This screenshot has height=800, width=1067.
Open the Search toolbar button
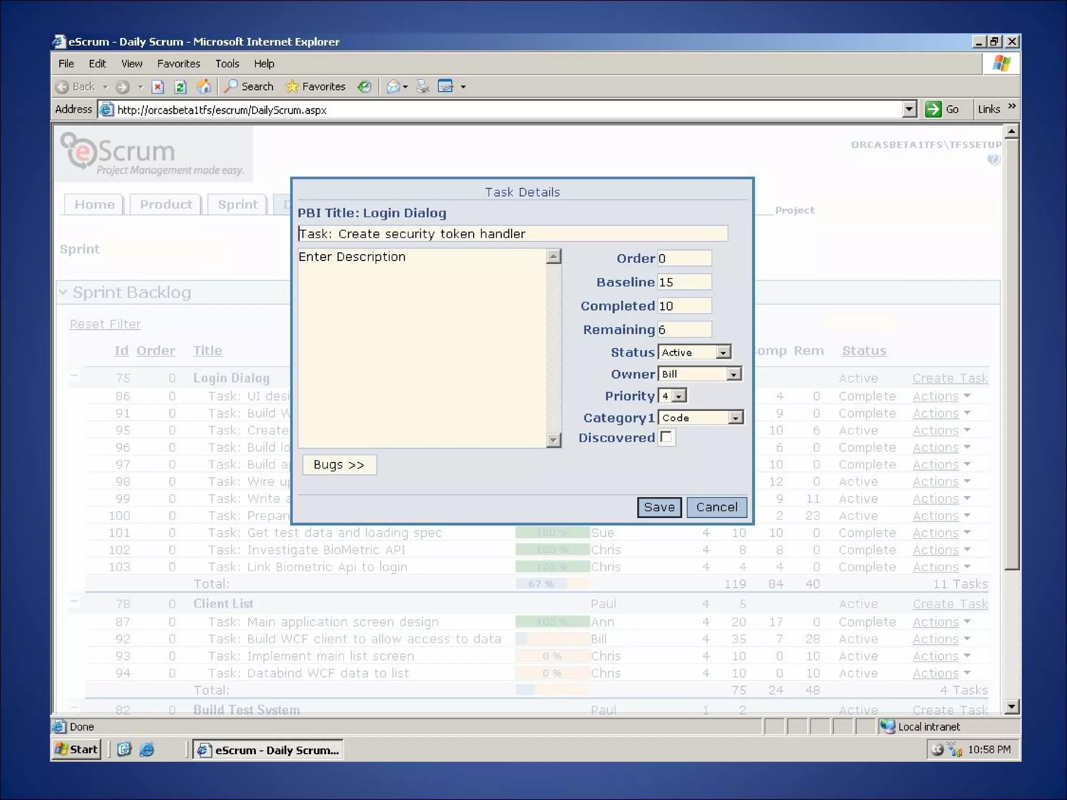coord(249,86)
